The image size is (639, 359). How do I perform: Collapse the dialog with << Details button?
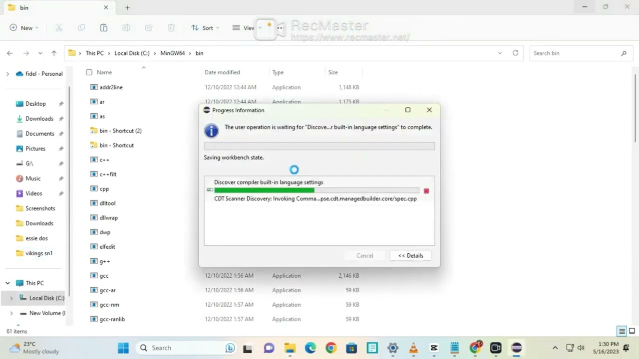(x=410, y=256)
